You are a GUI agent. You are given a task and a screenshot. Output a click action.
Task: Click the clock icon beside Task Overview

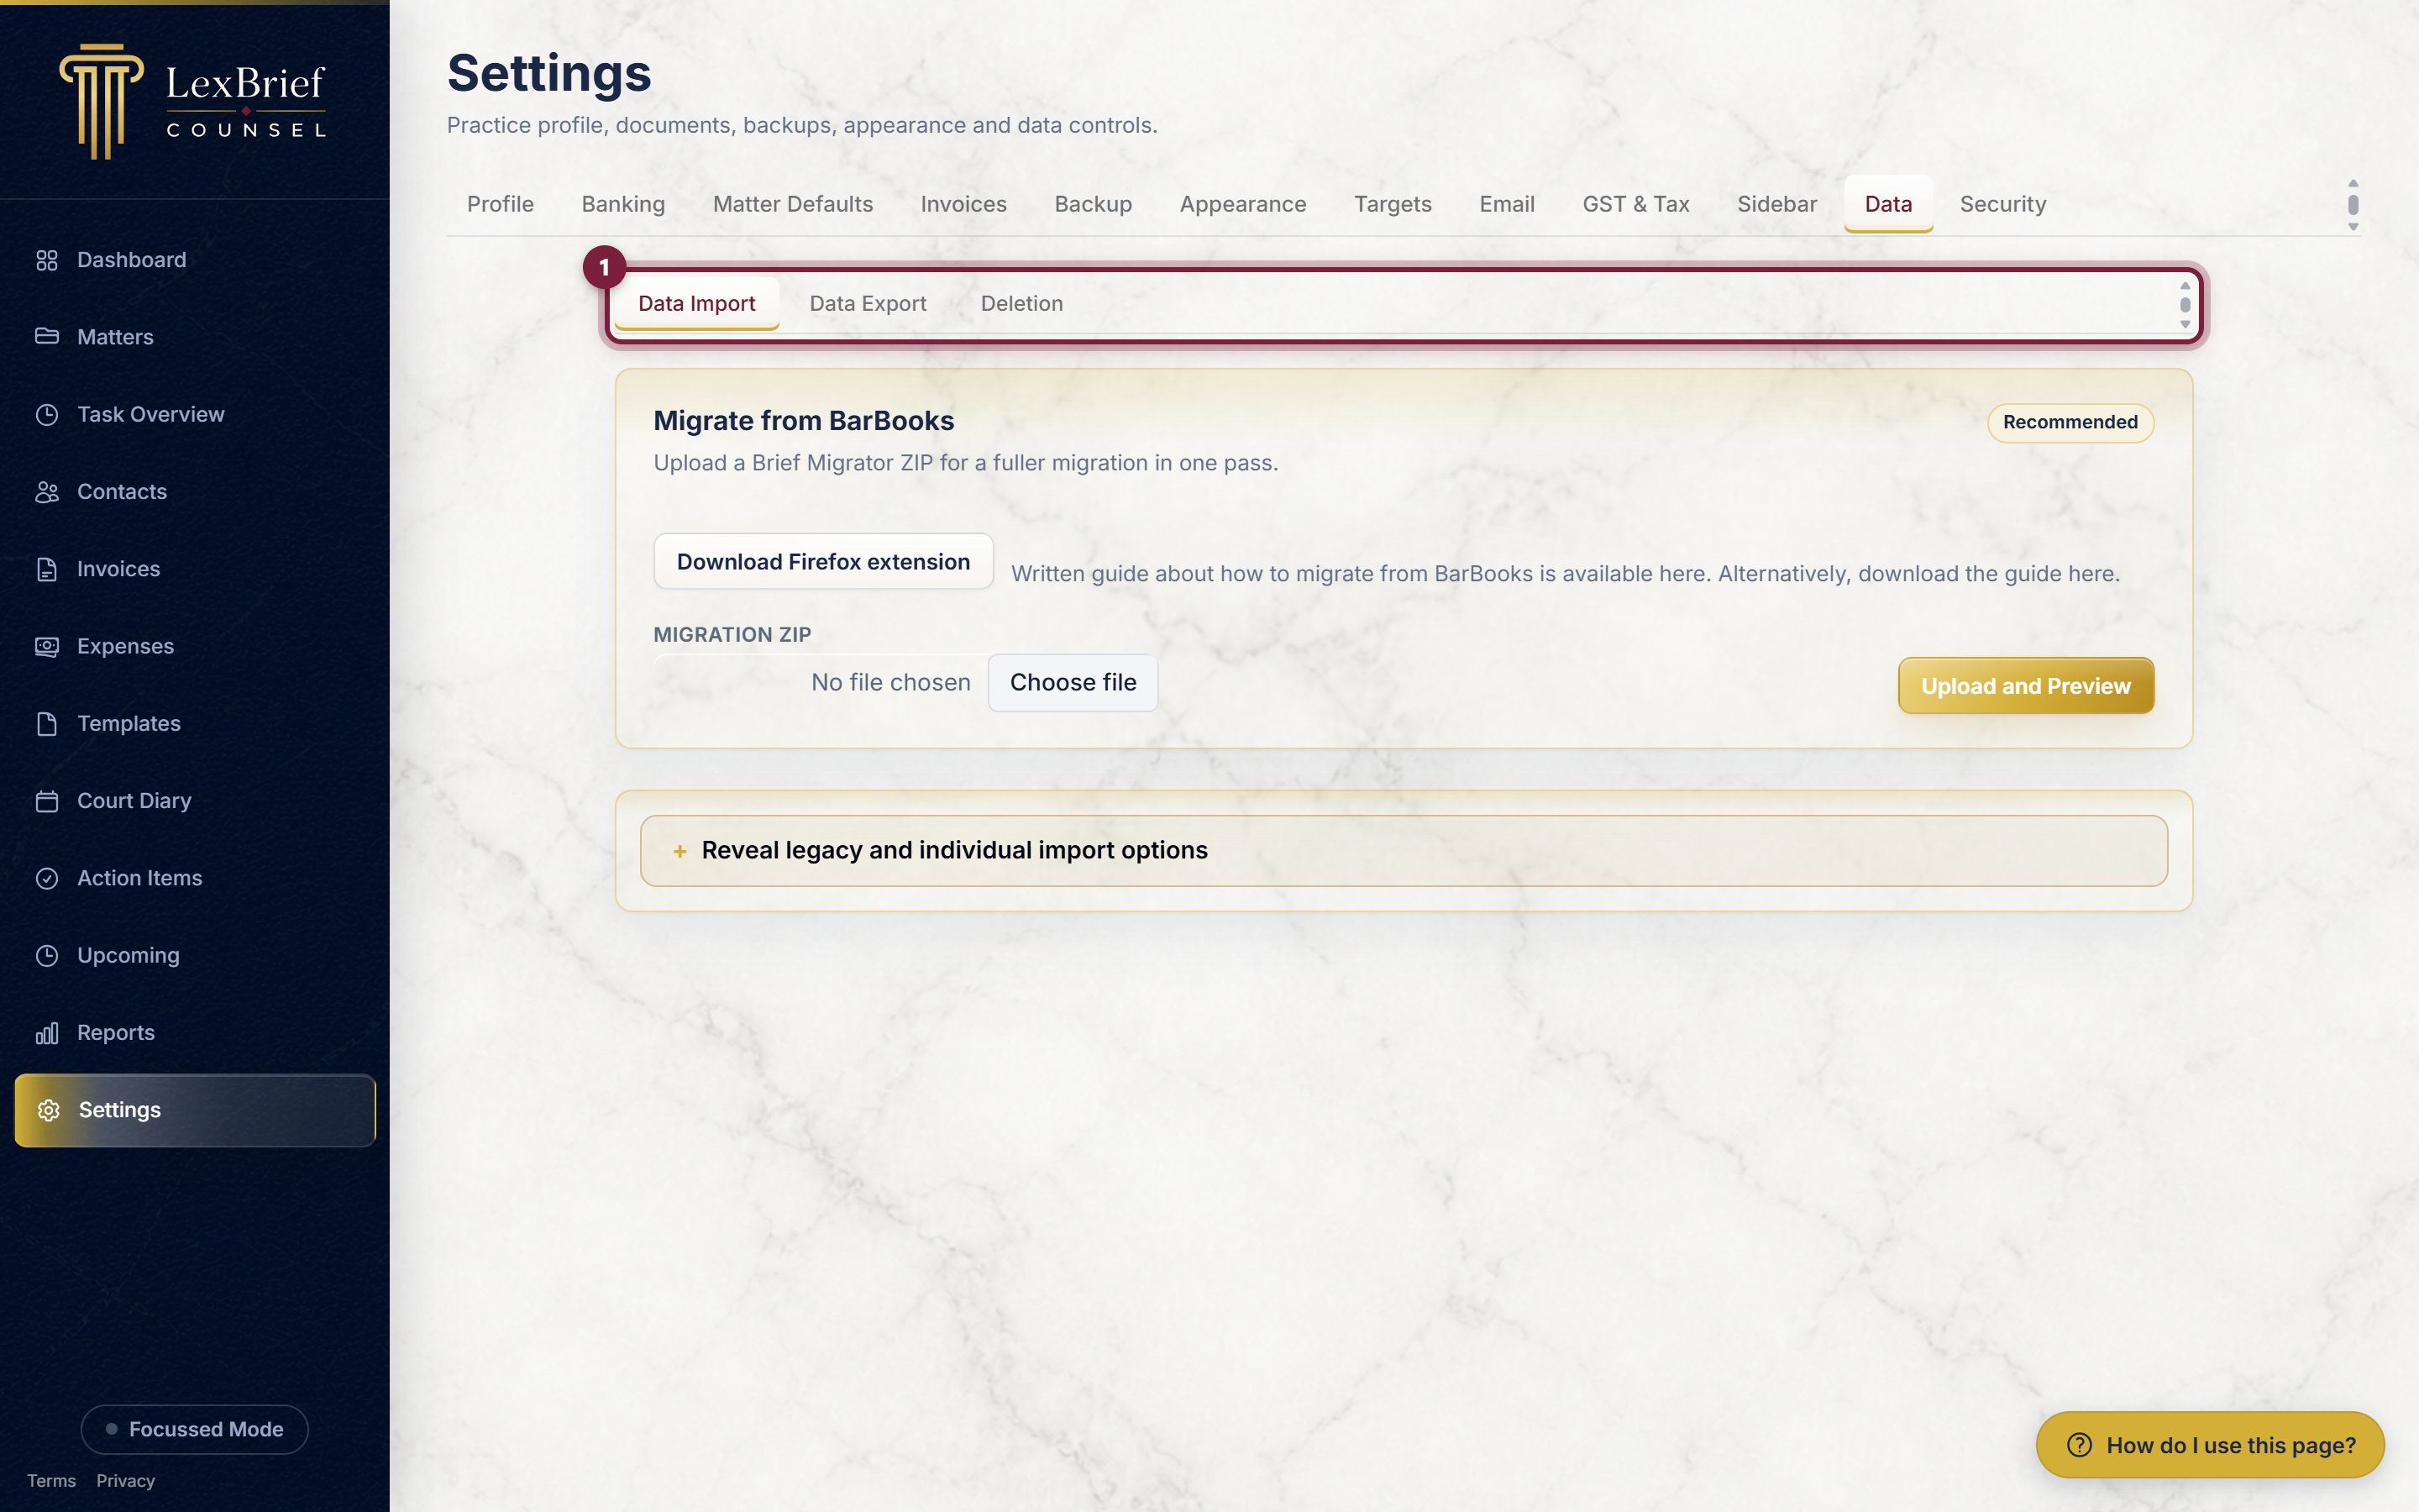coord(47,414)
